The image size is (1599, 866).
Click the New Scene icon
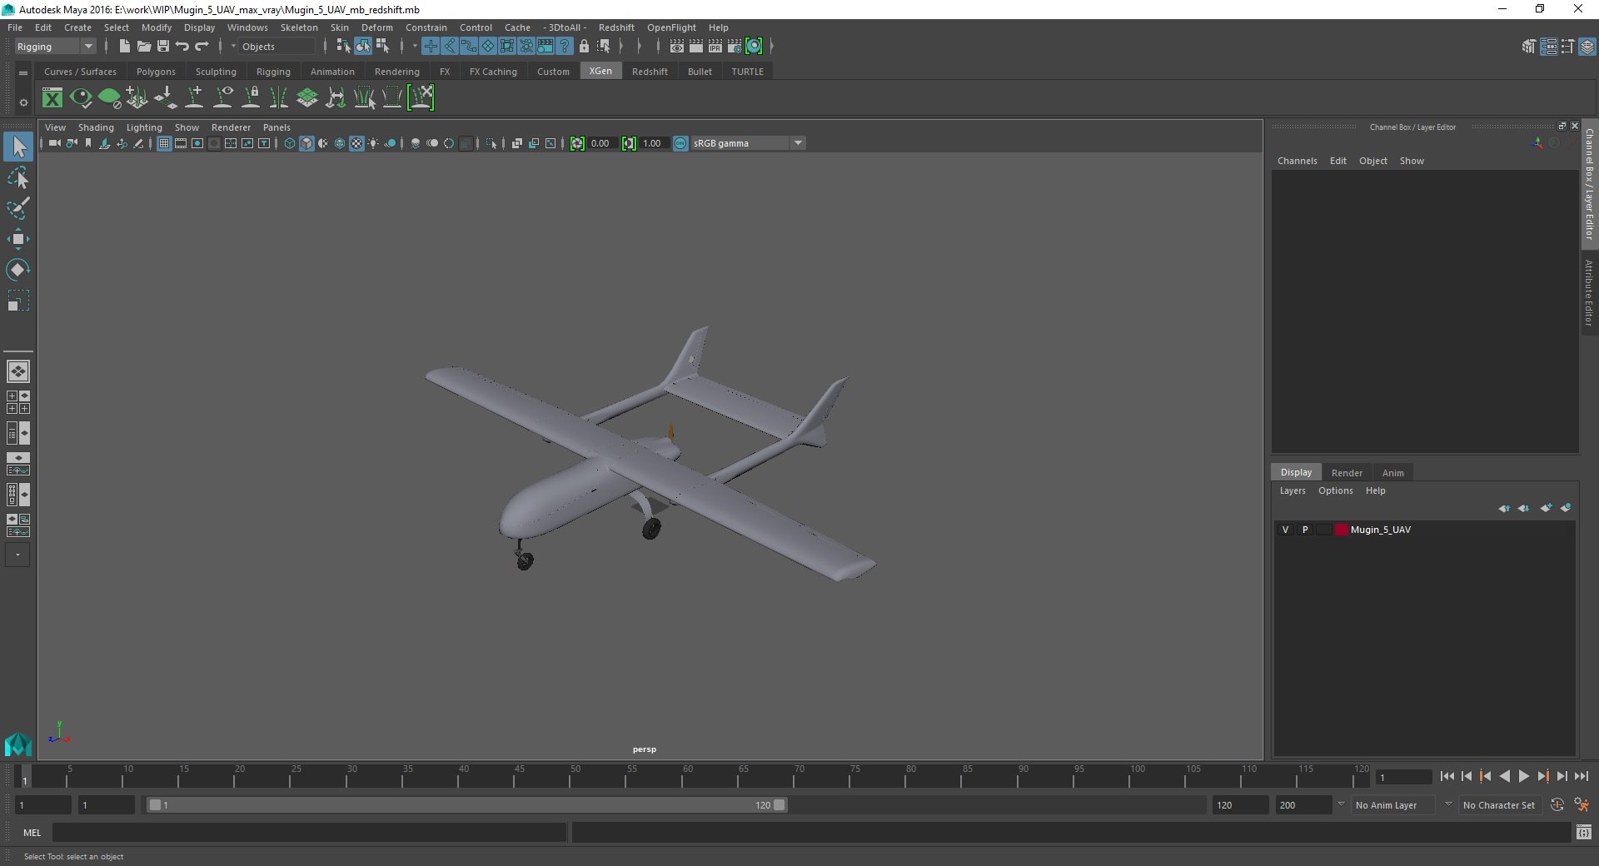pos(125,47)
